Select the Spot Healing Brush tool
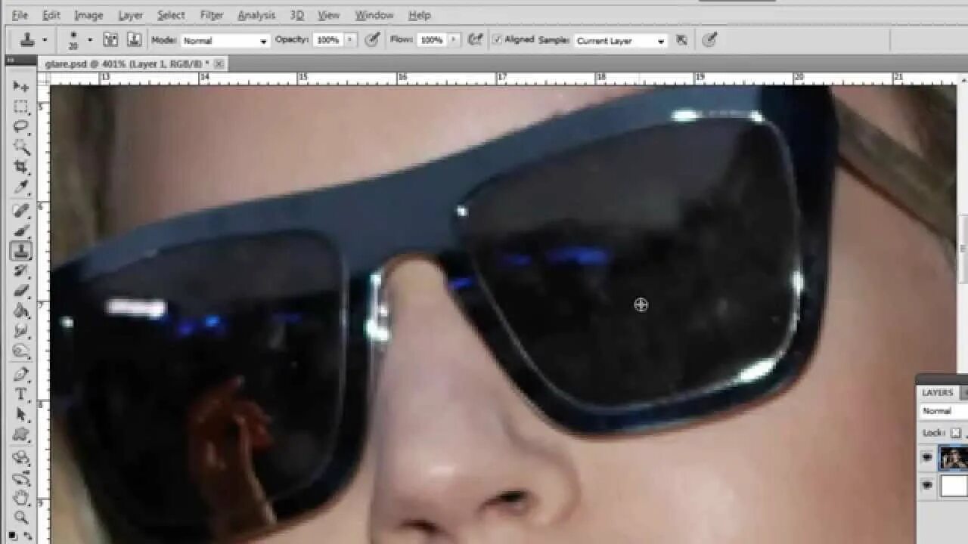Screen dimensions: 968x544 pos(21,211)
